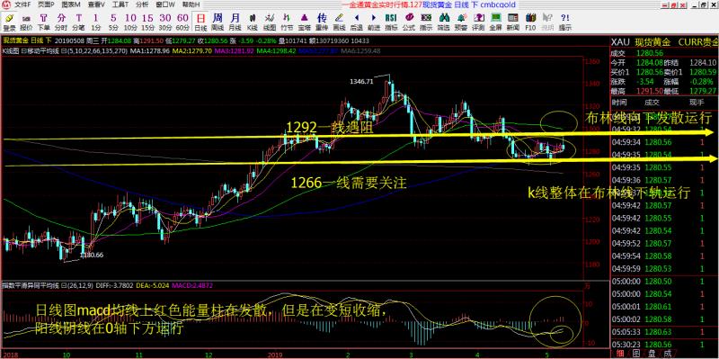
Task: Select the 宝塔 tower chart icon
Action: tap(305, 22)
